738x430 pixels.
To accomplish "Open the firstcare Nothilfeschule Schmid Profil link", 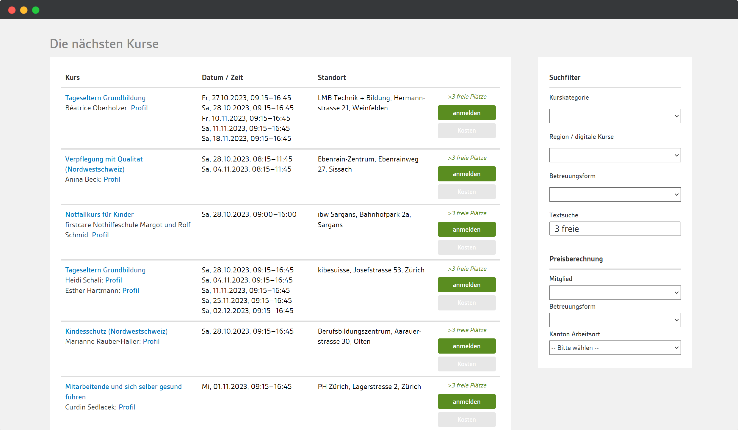I will click(x=100, y=235).
